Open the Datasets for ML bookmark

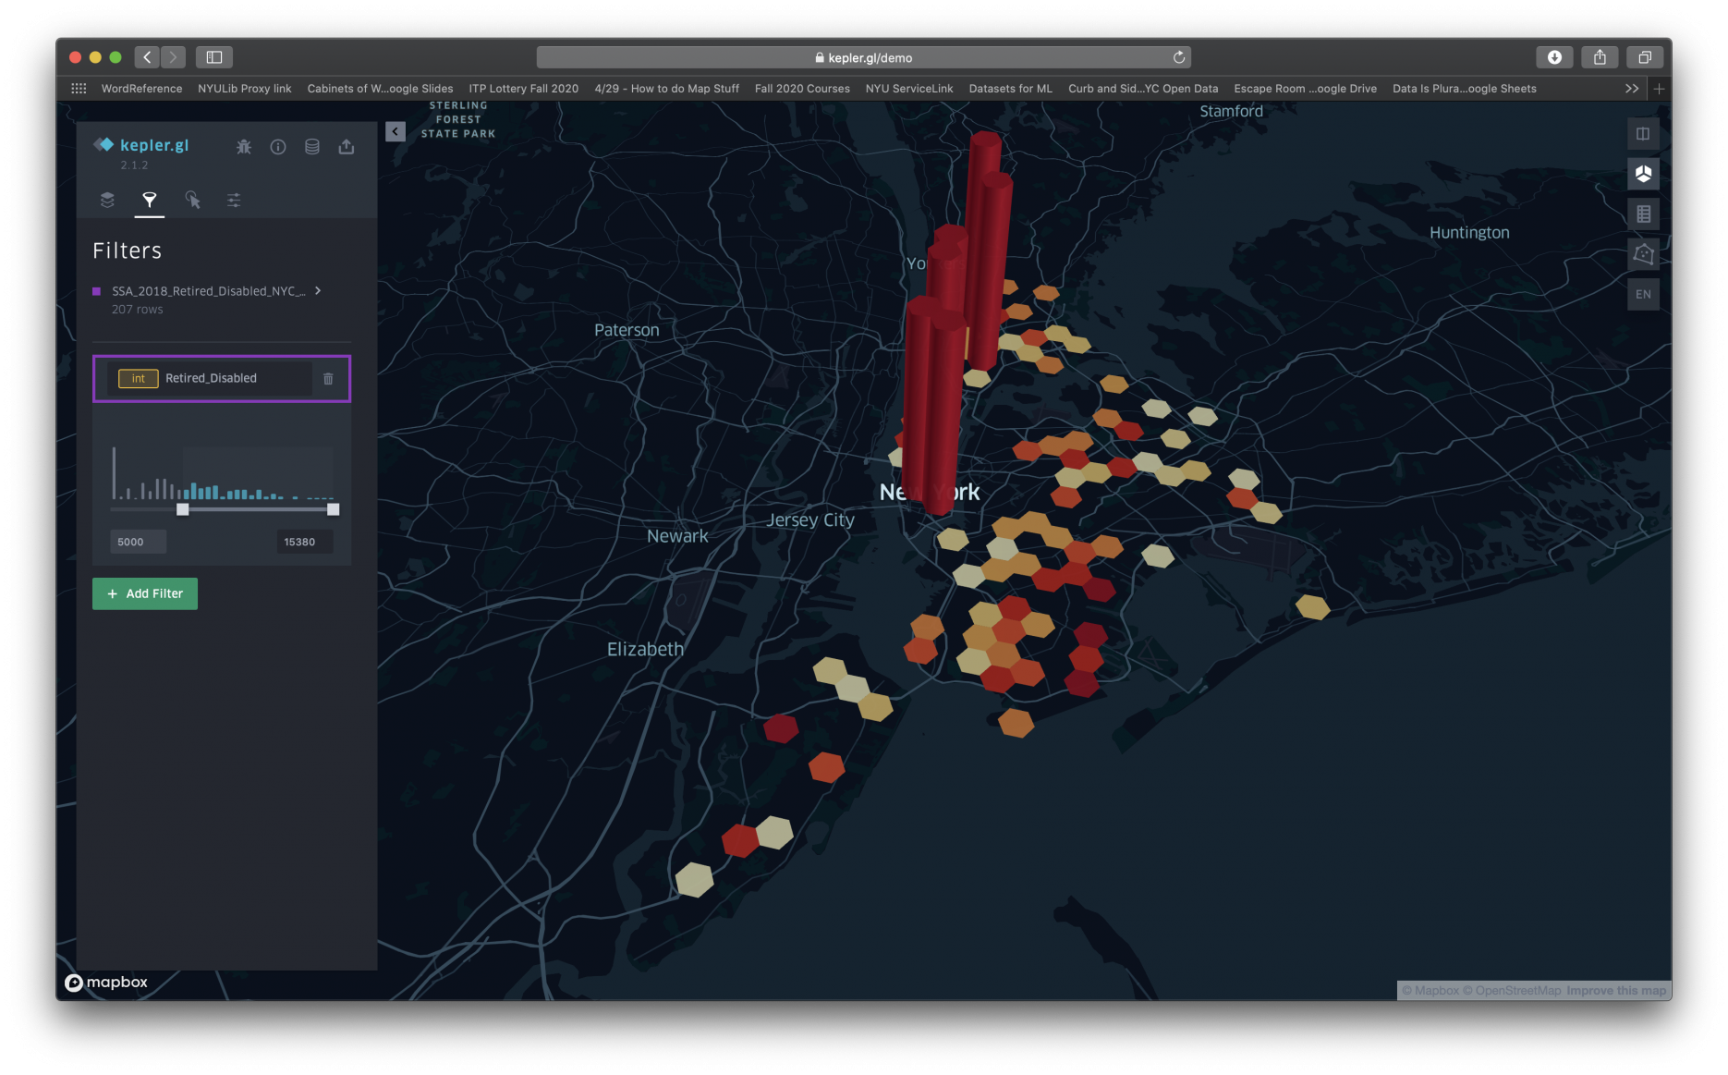coord(1010,89)
